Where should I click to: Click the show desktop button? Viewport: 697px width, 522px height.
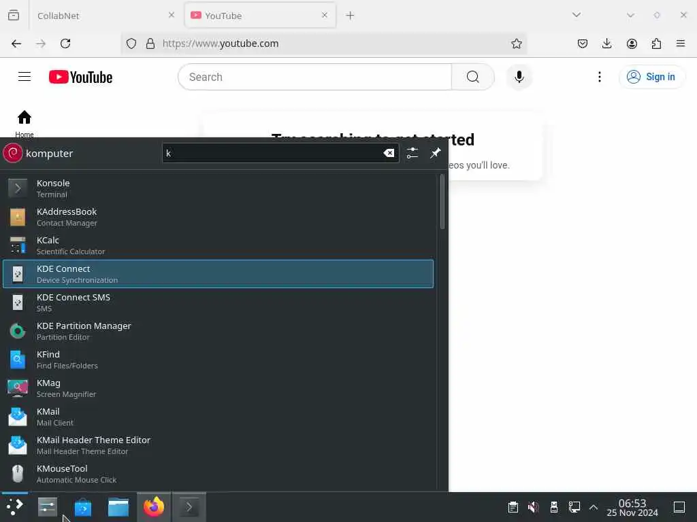pos(679,507)
